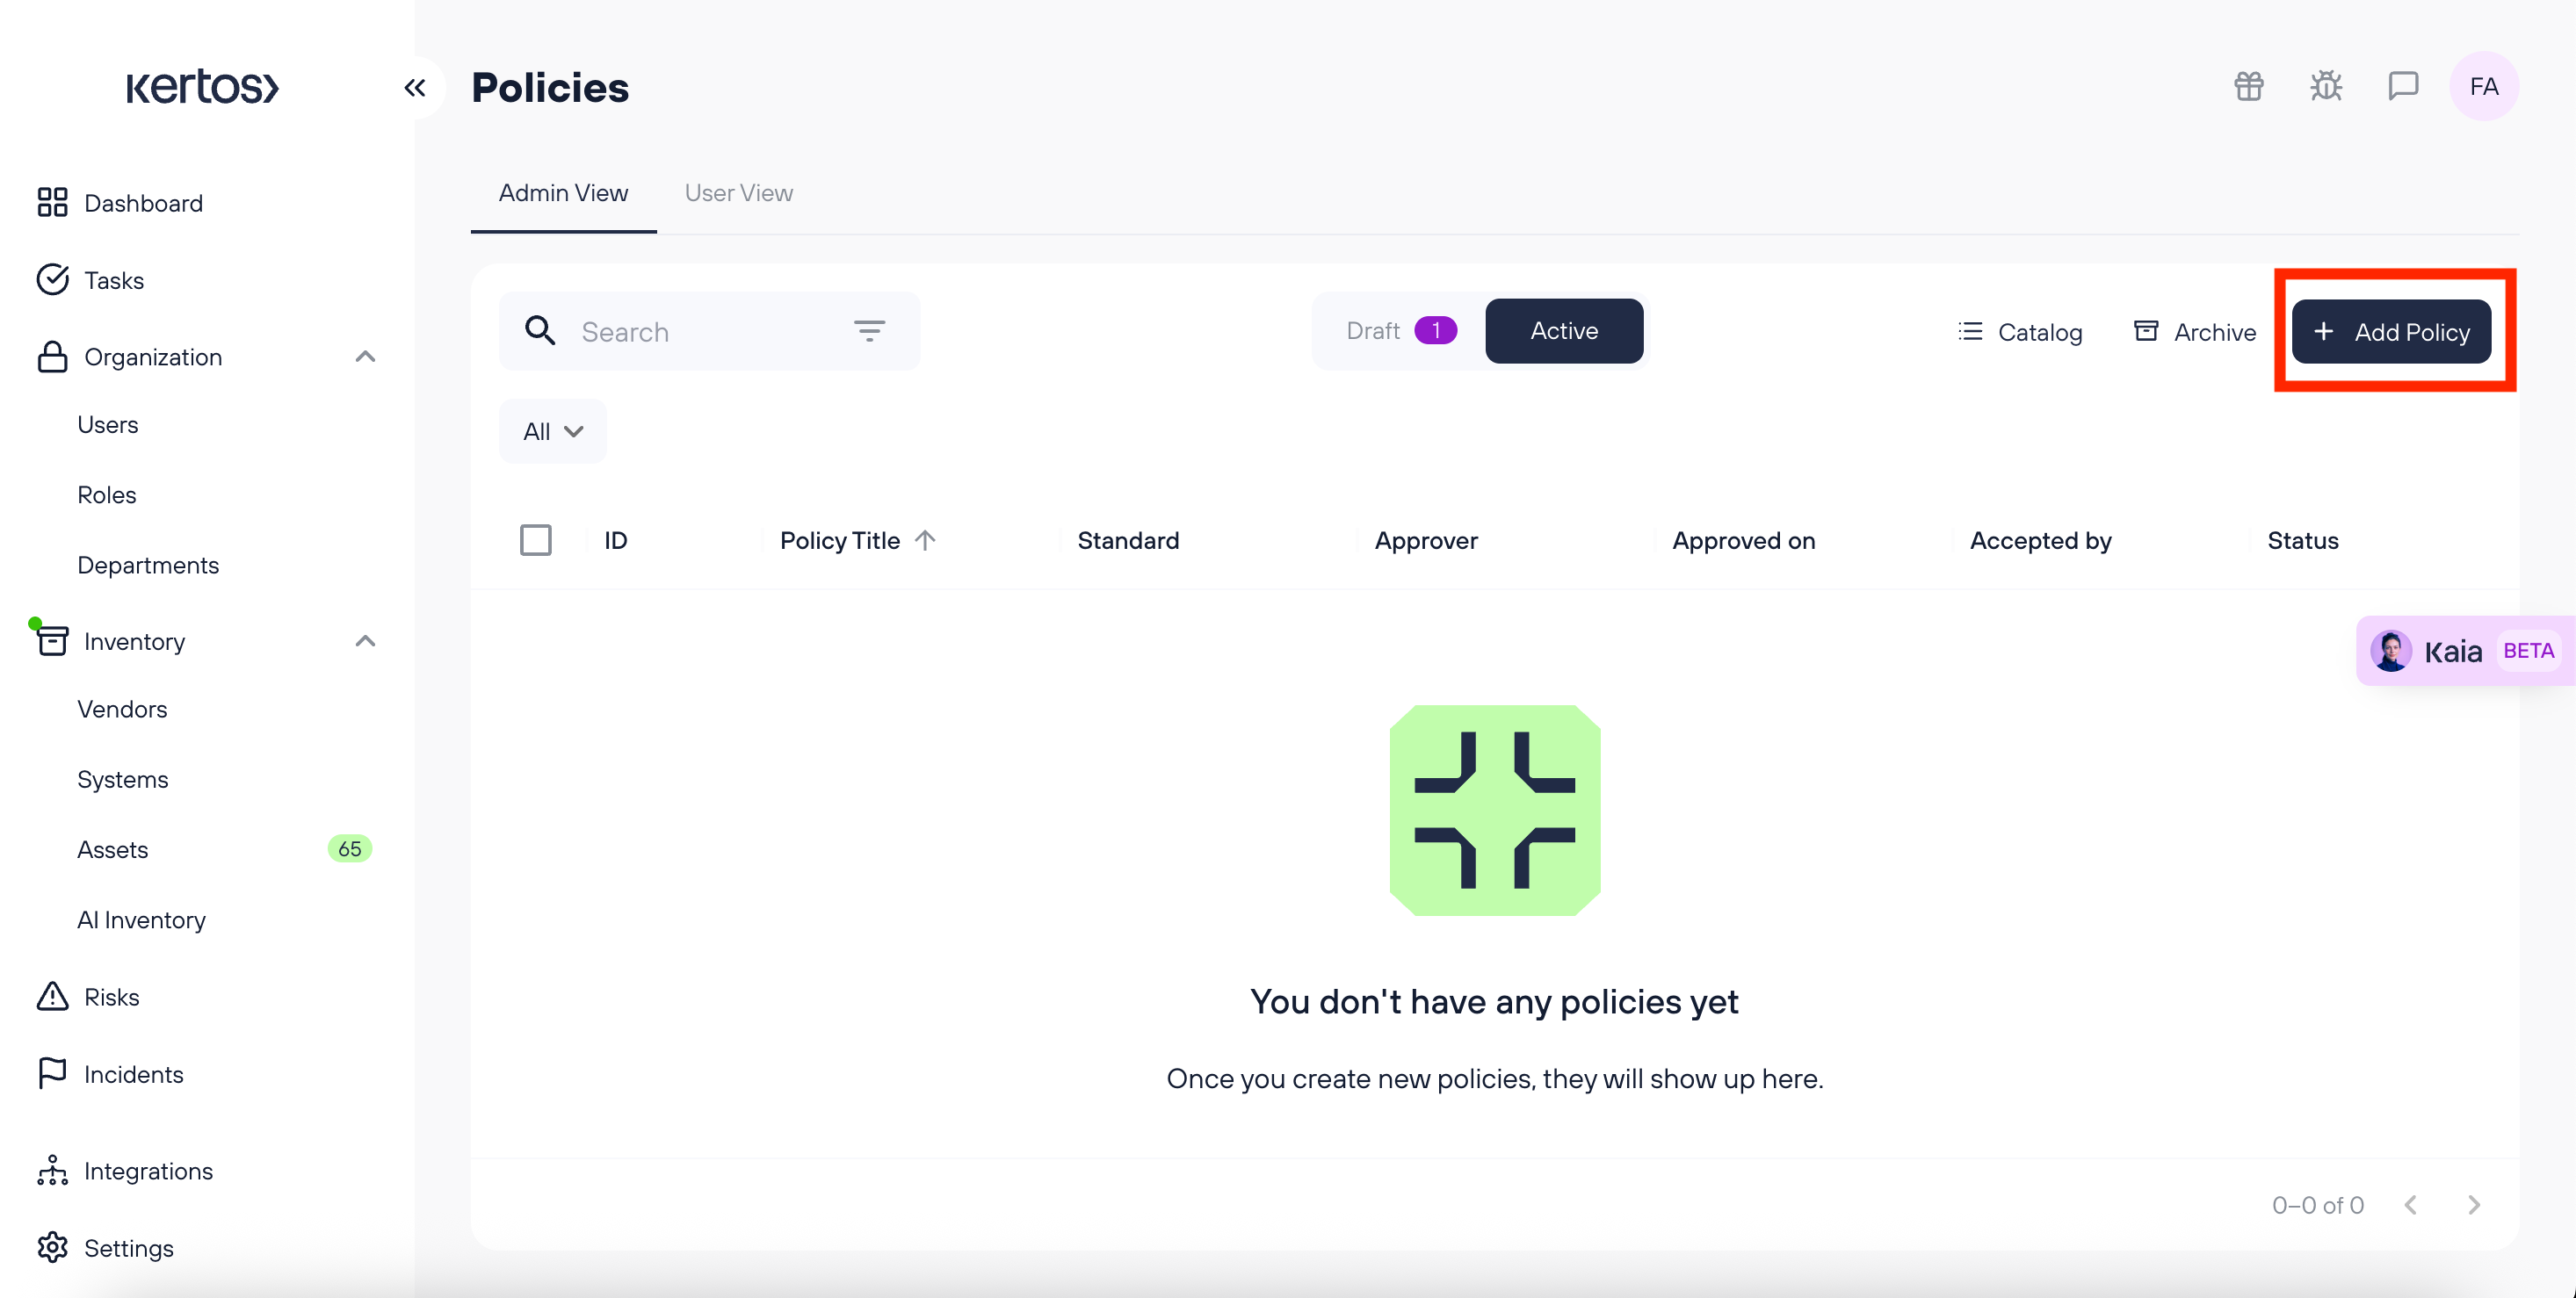Click the Kaia avatar image
The width and height of the screenshot is (2576, 1298).
(2391, 652)
